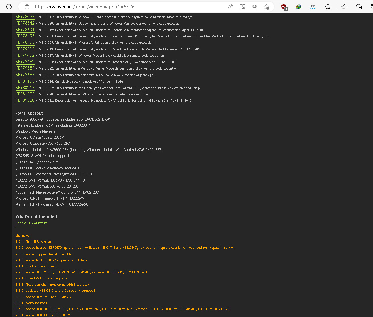Viewport: 373px width, 317px height.
Task: Click the "Microsoft Update v7.6.7600.257" line
Action: [43, 143]
